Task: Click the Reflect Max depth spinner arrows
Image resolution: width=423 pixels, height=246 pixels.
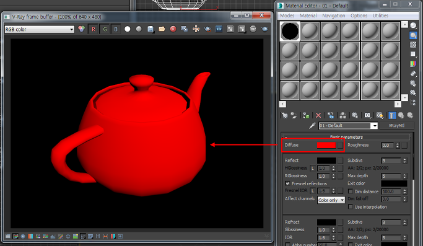Action: pos(404,176)
